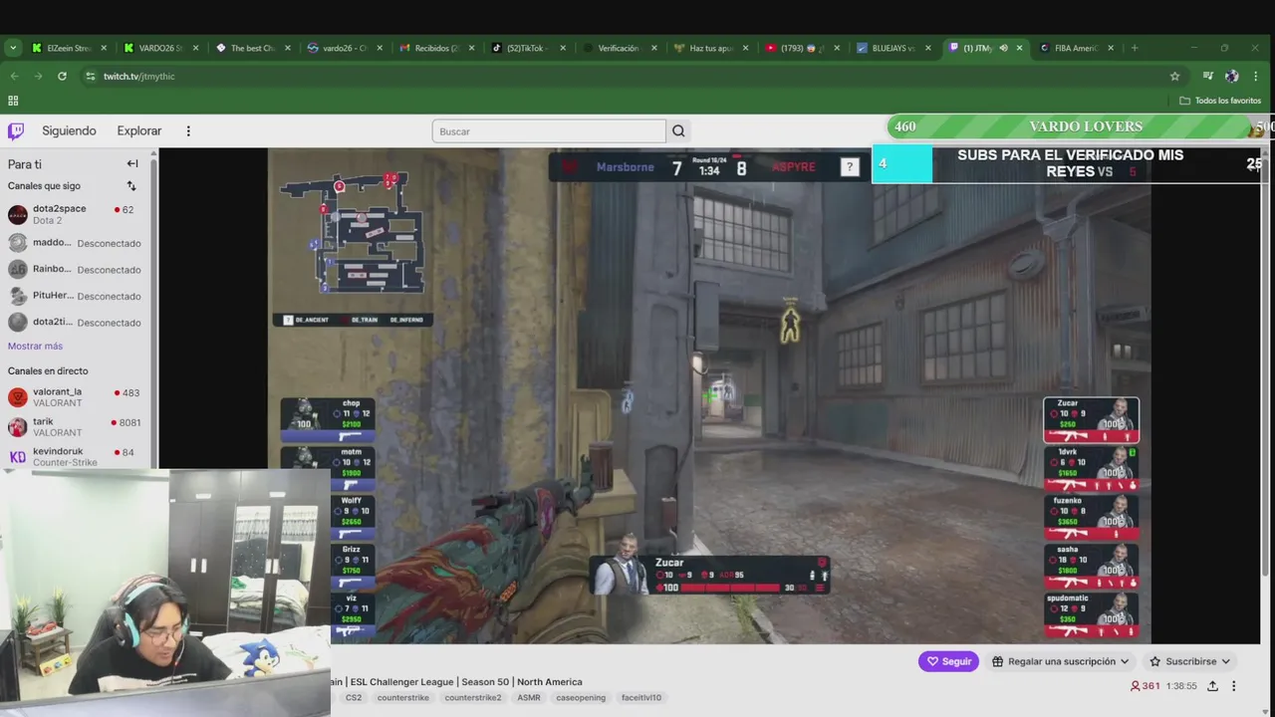Click the question mark in scoreboard

[x=850, y=167]
